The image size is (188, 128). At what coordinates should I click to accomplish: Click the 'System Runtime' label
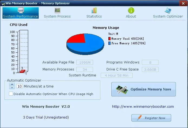pos(83,75)
